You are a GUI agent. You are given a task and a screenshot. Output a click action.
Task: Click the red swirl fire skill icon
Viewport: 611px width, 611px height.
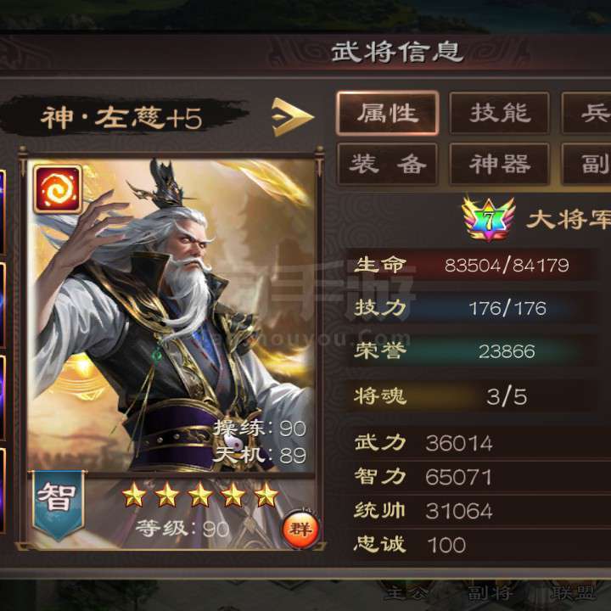58,189
